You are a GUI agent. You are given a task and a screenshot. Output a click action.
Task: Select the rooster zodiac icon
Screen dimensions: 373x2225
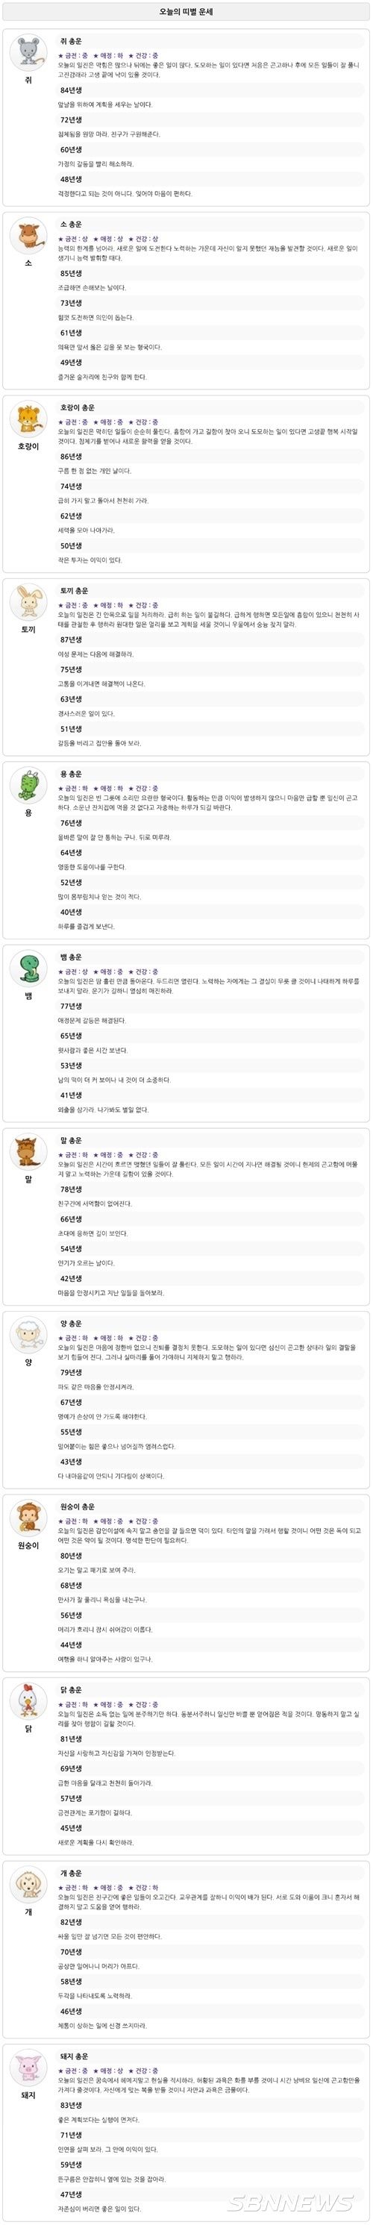28,1701
